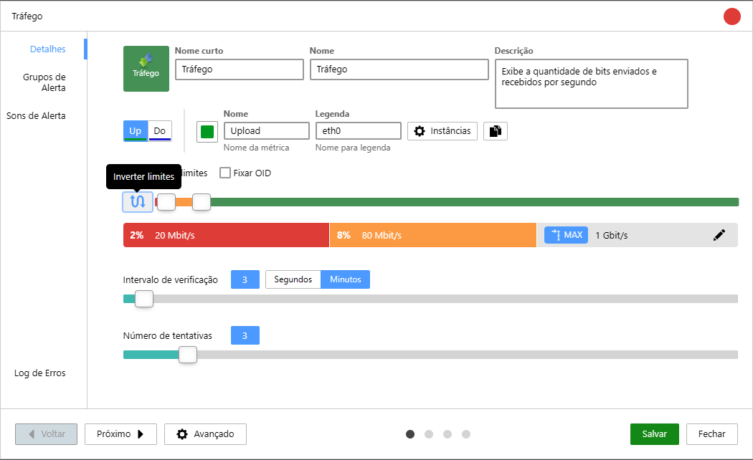Enable the Fixar OID checkbox

(x=225, y=173)
